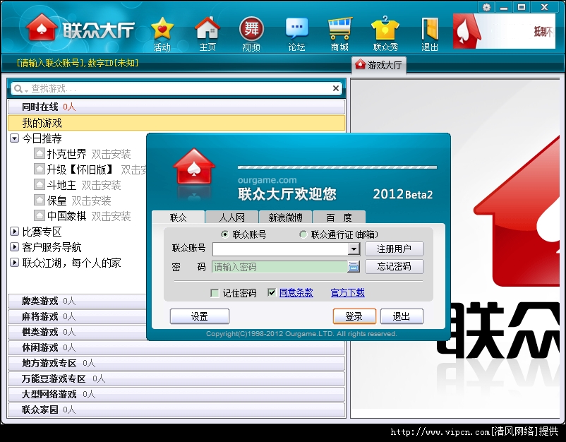Select the 游戏大厅 tab

click(x=379, y=65)
